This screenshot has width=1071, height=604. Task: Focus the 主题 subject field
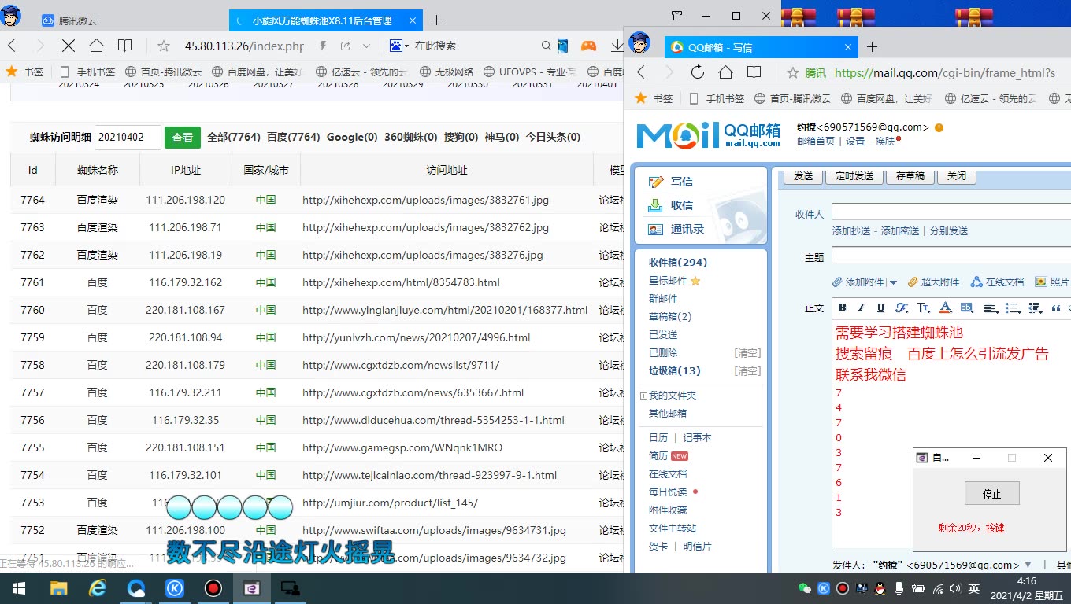(951, 256)
